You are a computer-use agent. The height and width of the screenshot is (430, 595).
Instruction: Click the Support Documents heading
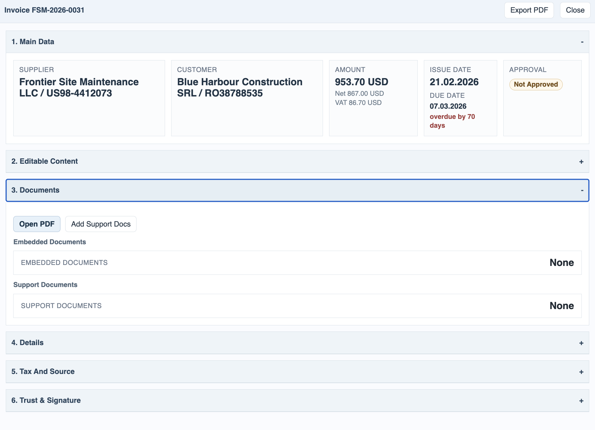pyautogui.click(x=46, y=285)
